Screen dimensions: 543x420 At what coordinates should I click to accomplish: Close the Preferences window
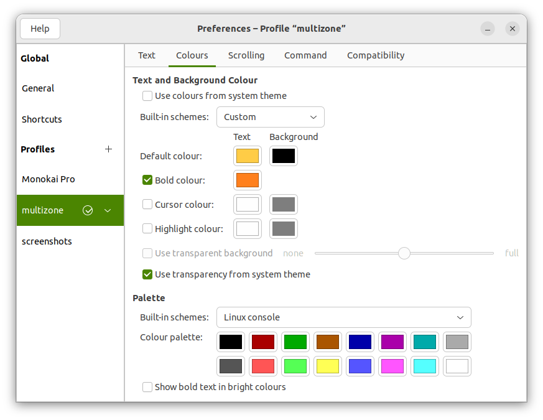(x=512, y=29)
